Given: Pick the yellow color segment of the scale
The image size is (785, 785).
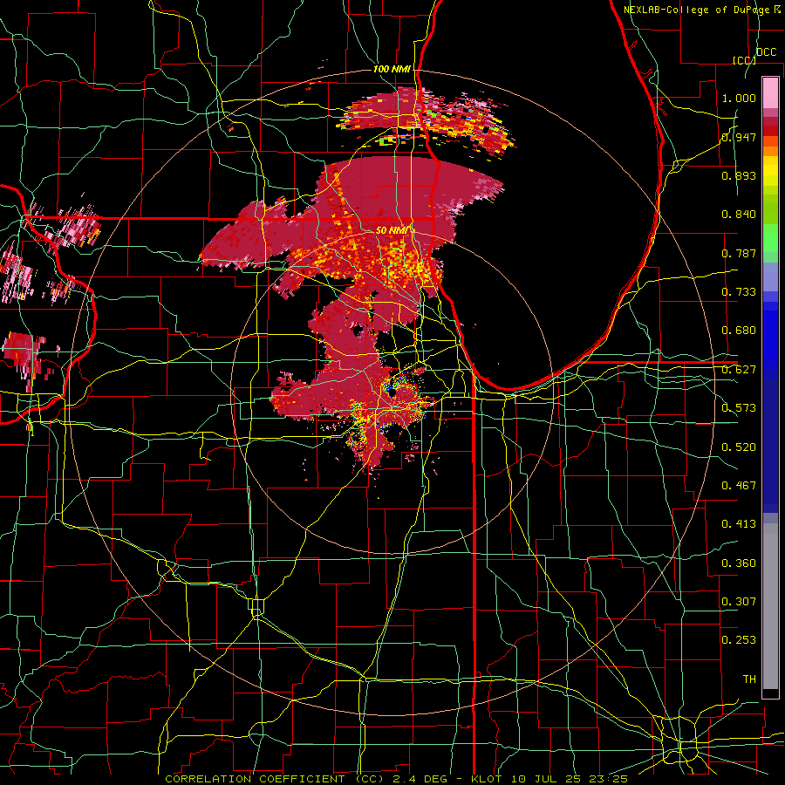Looking at the screenshot, I should click(770, 172).
